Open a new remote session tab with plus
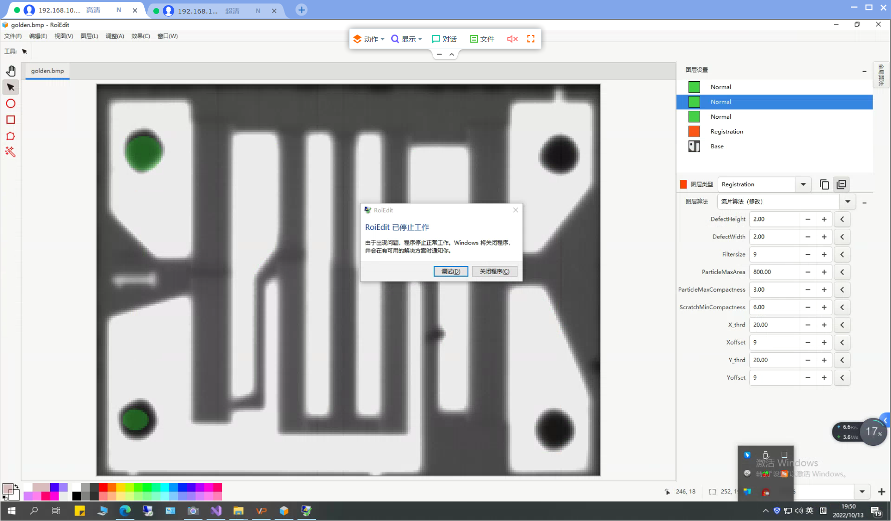The height and width of the screenshot is (521, 891). click(x=302, y=10)
